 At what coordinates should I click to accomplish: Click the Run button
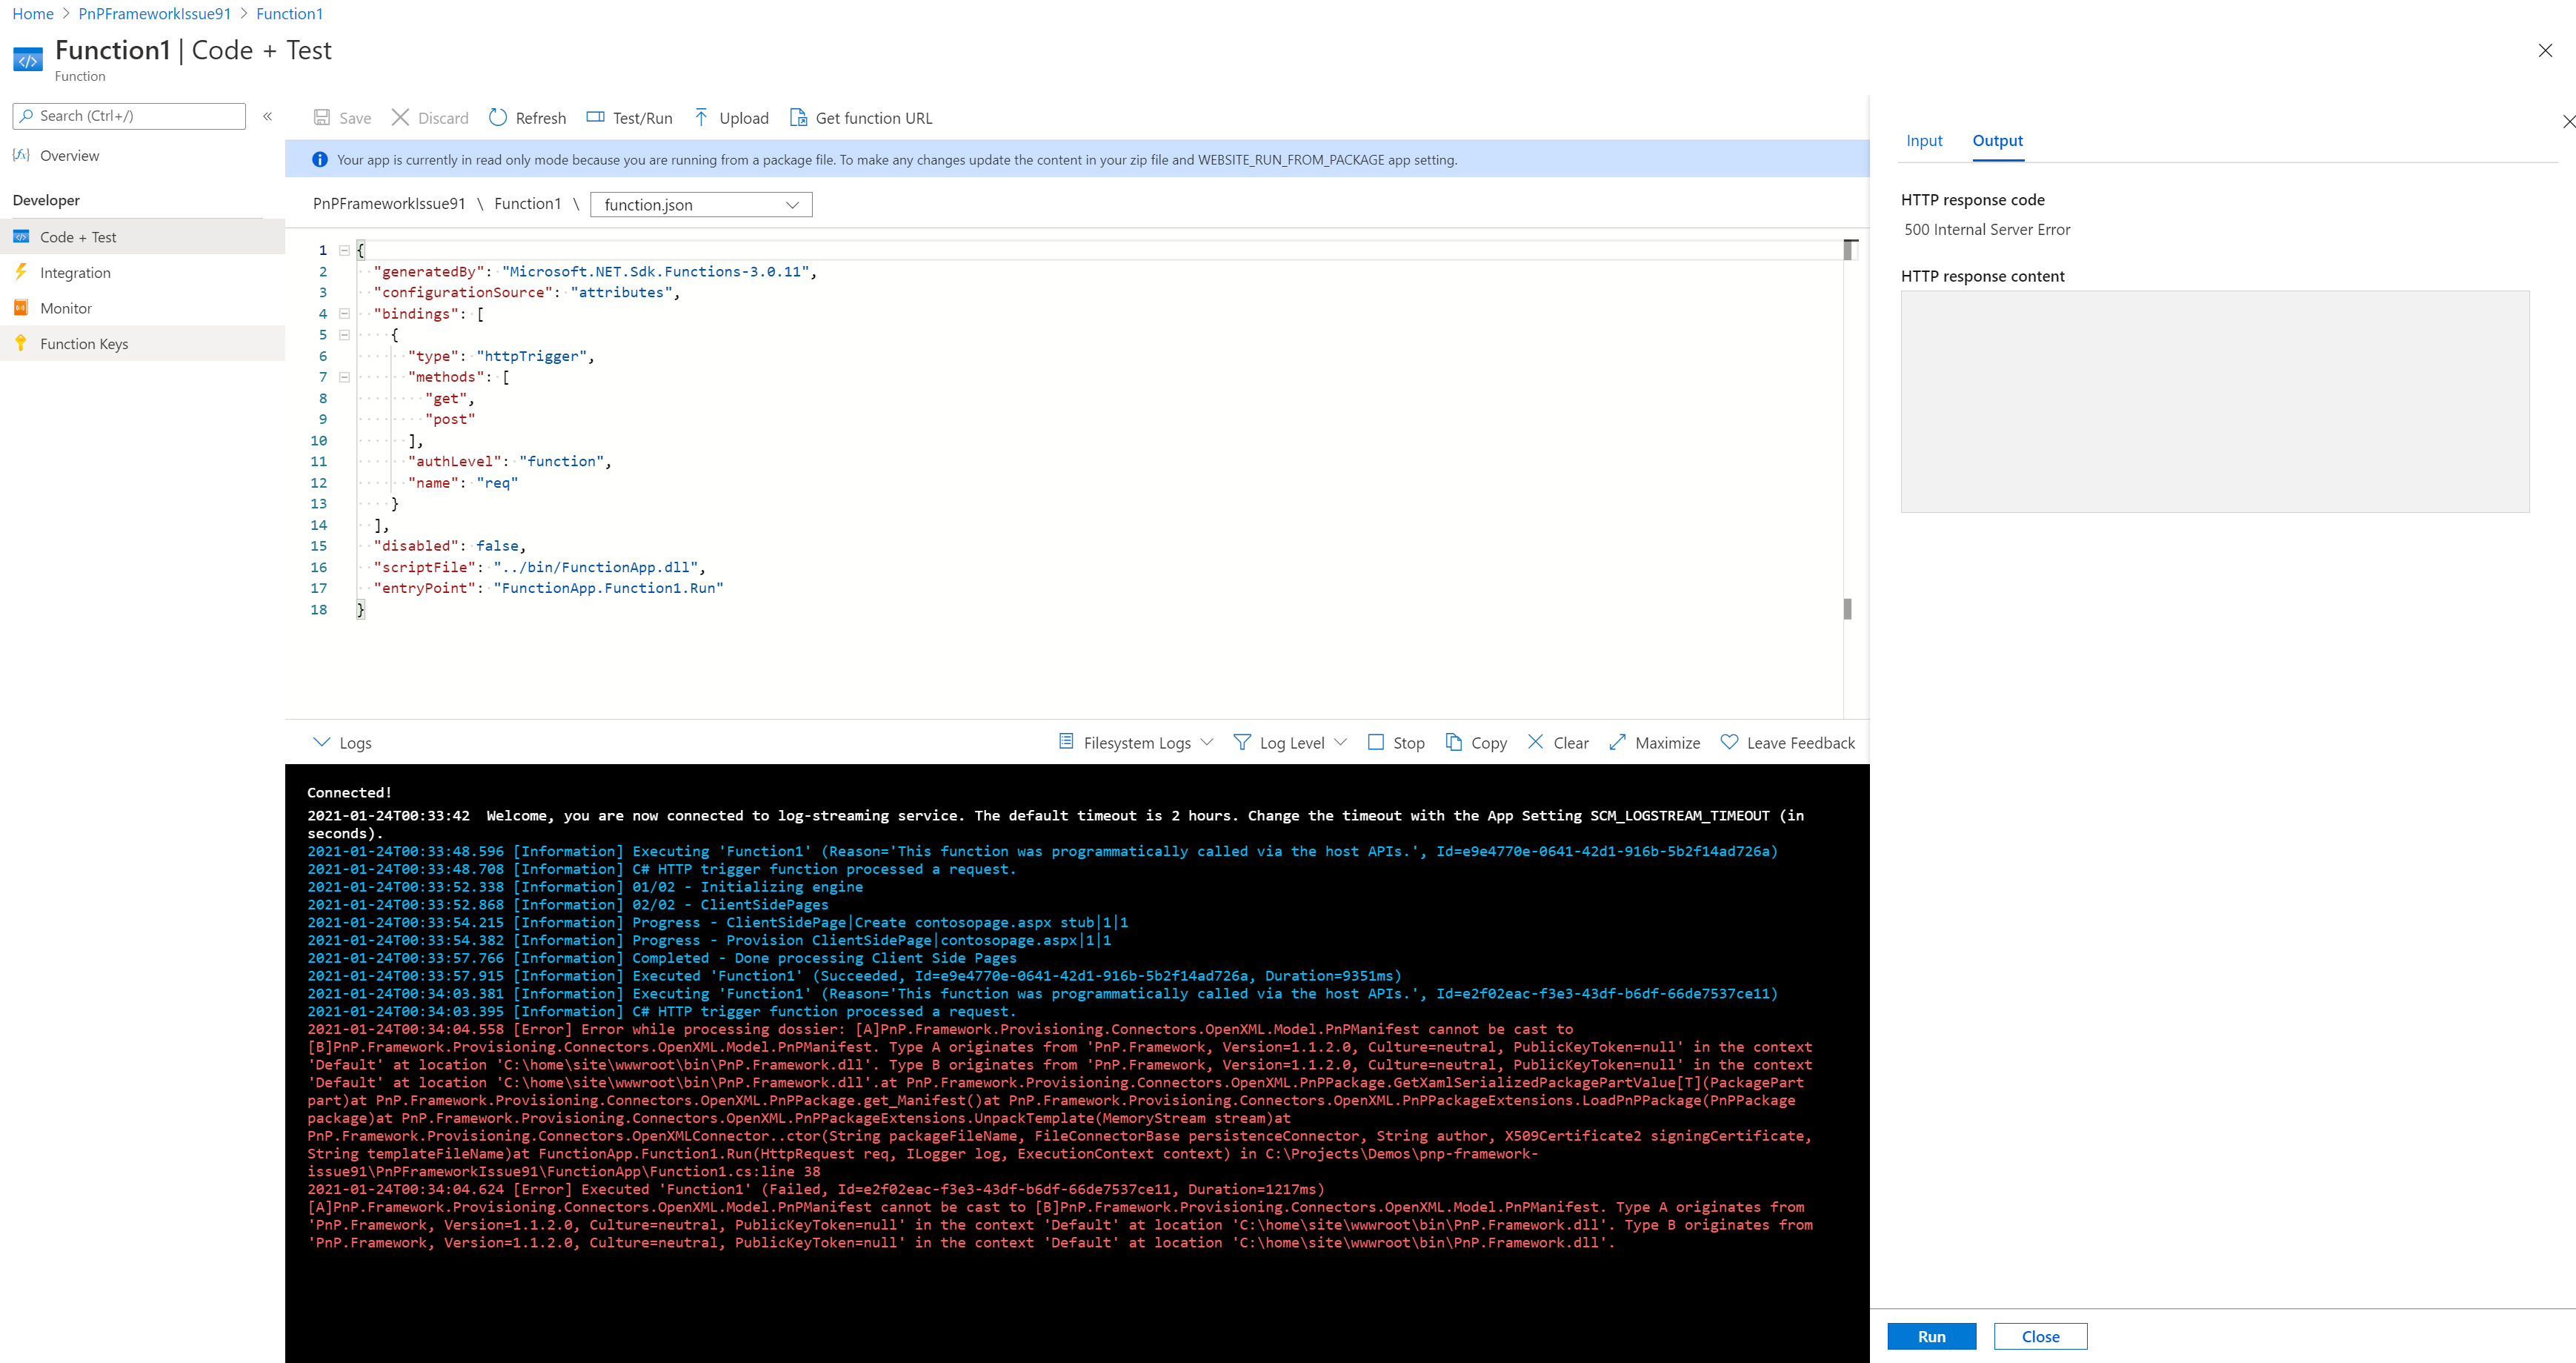(x=1931, y=1337)
